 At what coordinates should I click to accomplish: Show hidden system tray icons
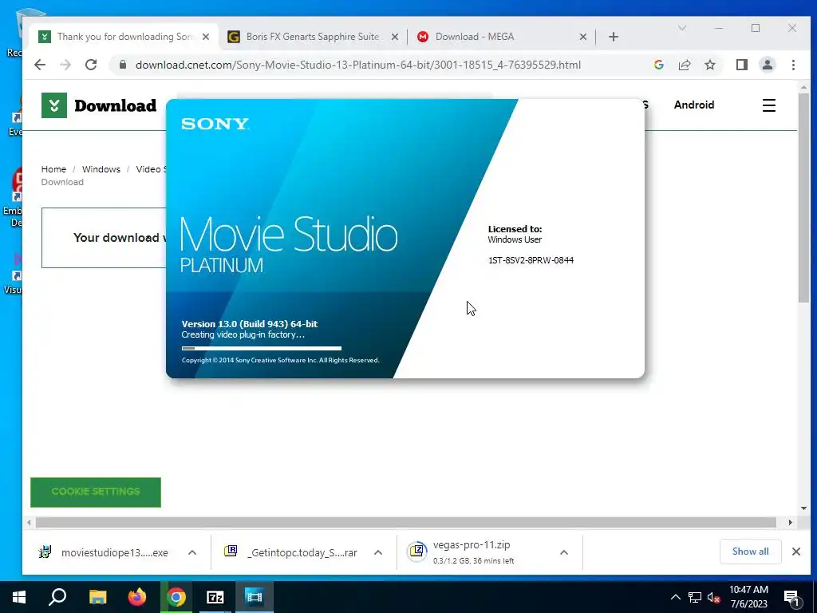[675, 597]
